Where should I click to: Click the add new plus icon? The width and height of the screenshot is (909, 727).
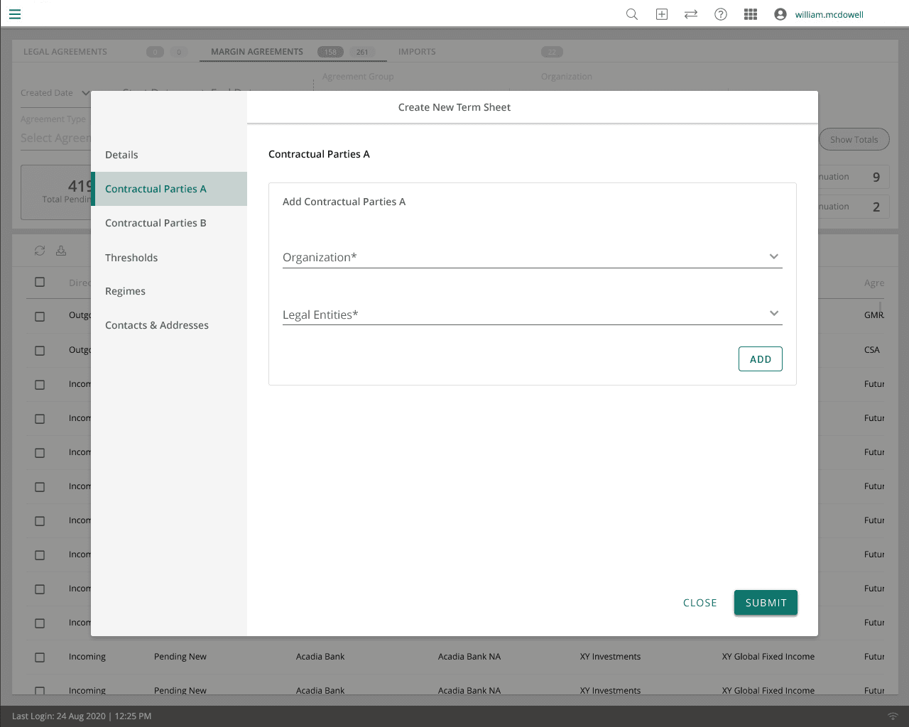661,14
